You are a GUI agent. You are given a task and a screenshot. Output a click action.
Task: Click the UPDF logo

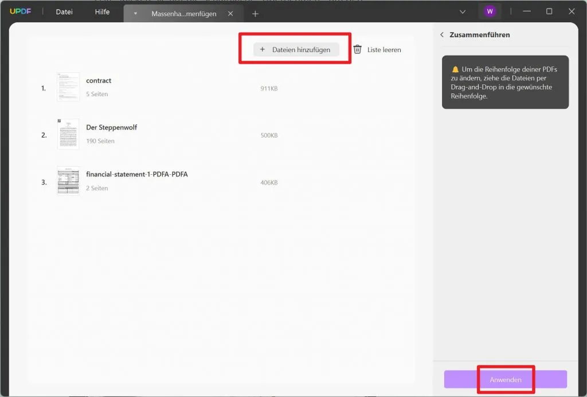point(20,11)
